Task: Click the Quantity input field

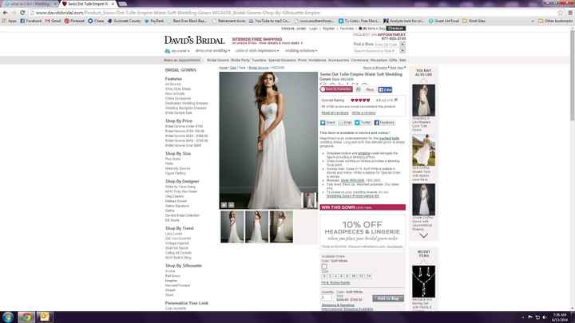Action: (x=326, y=297)
